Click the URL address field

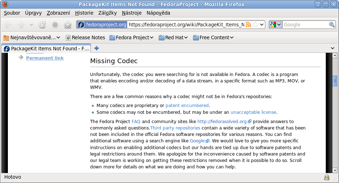click(186, 25)
